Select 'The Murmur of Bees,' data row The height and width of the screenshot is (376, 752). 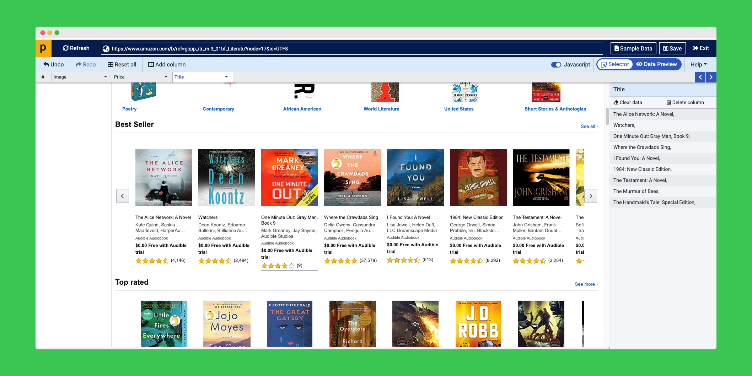(x=663, y=191)
